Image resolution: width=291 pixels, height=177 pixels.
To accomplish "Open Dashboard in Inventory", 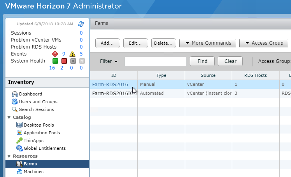I will click(x=30, y=94).
